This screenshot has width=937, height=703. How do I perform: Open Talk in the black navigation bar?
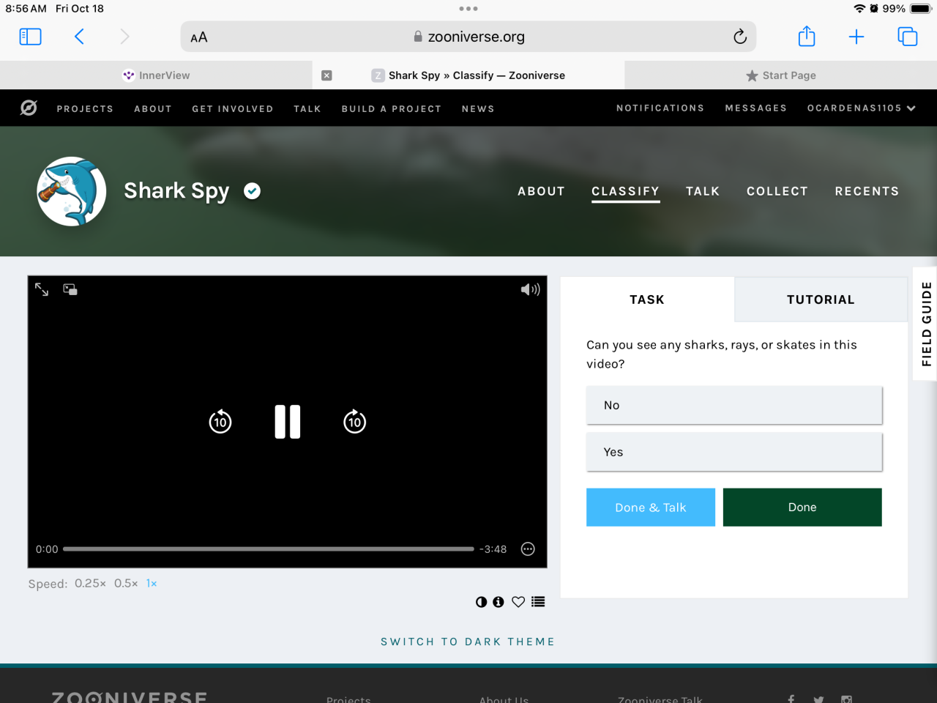[x=307, y=109]
